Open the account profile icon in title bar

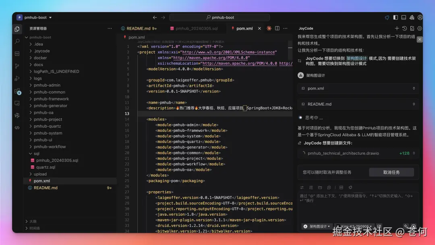pos(420,17)
